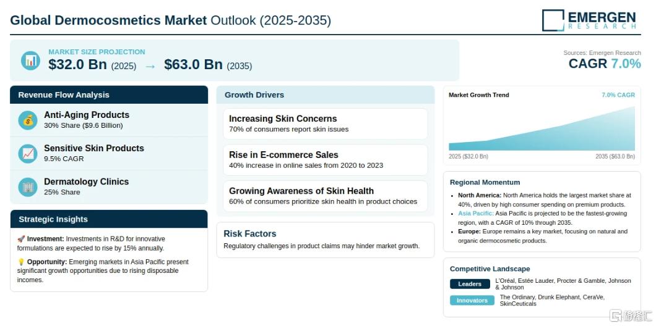Click the money bag Anti-Aging icon
This screenshot has width=656, height=326.
(x=28, y=120)
